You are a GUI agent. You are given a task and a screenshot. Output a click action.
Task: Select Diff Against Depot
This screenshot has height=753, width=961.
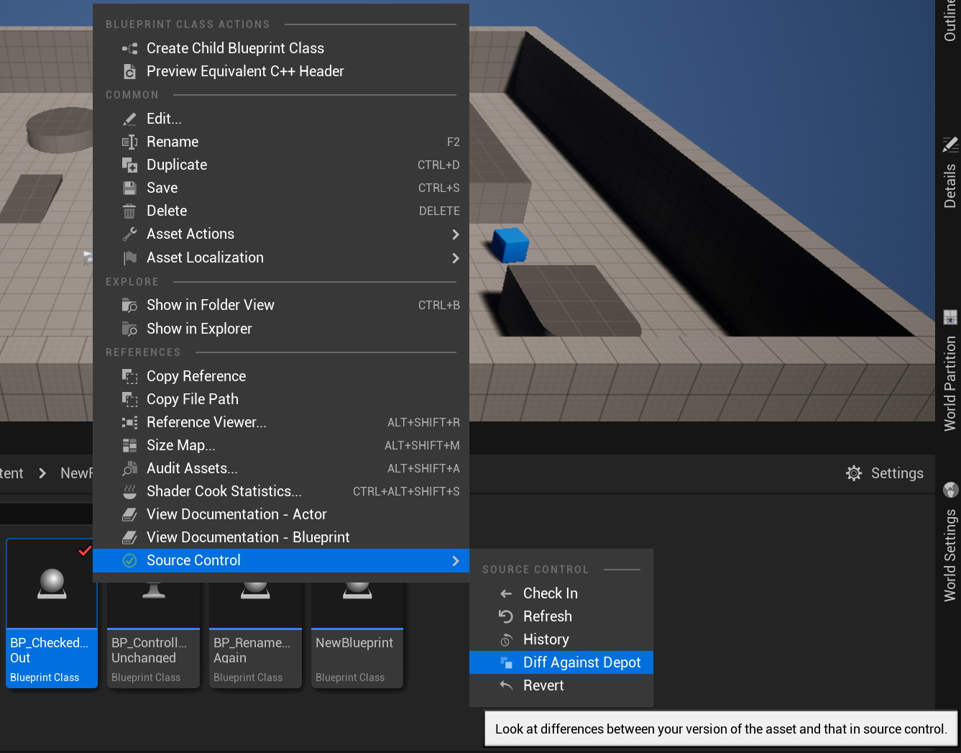tap(582, 662)
